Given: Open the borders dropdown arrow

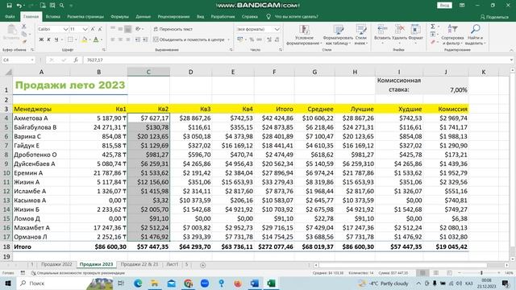Looking at the screenshot, I should [76, 39].
